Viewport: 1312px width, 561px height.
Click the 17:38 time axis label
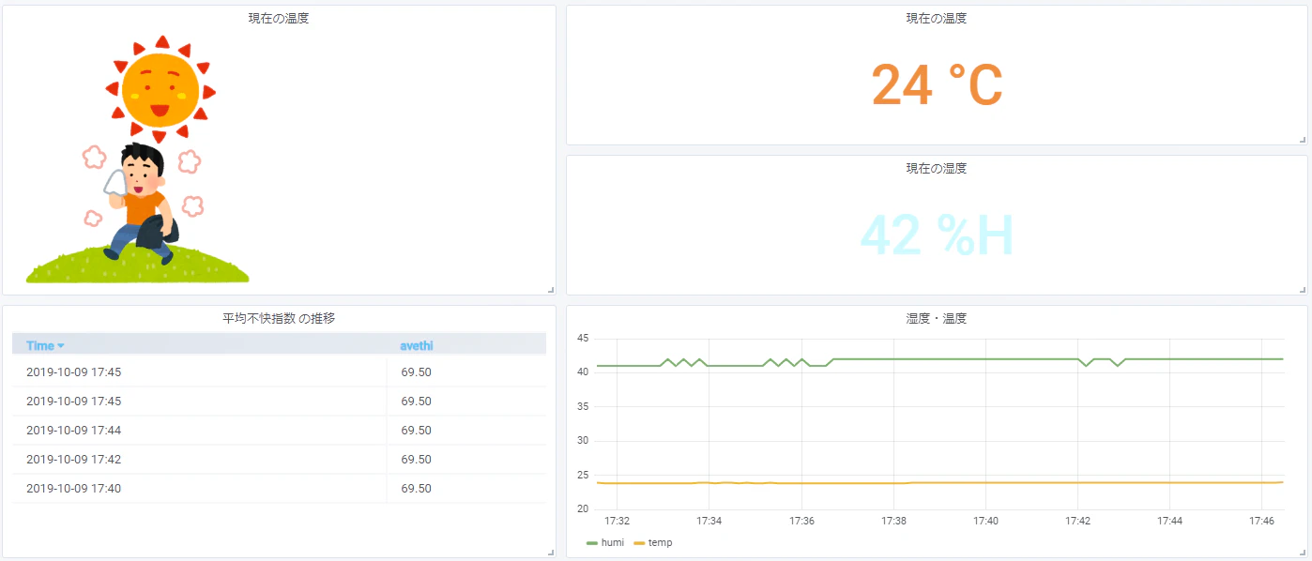(893, 521)
